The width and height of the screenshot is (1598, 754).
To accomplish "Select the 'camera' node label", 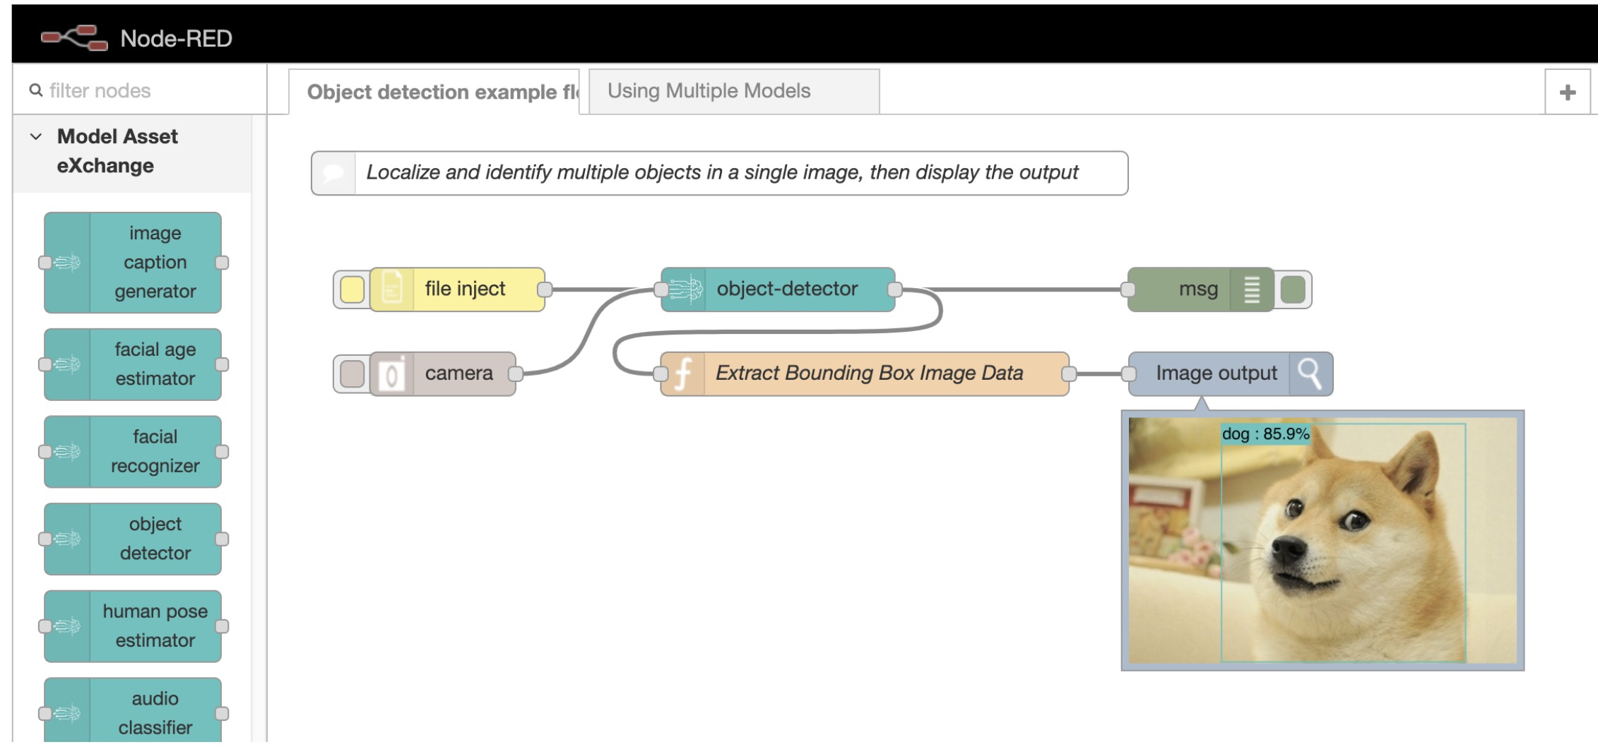I will [x=458, y=373].
